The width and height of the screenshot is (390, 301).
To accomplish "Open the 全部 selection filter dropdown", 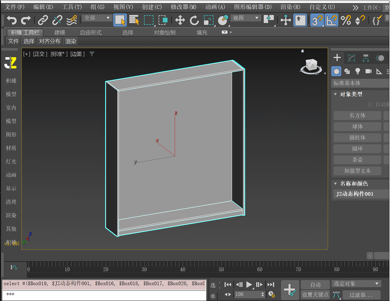I will point(97,18).
